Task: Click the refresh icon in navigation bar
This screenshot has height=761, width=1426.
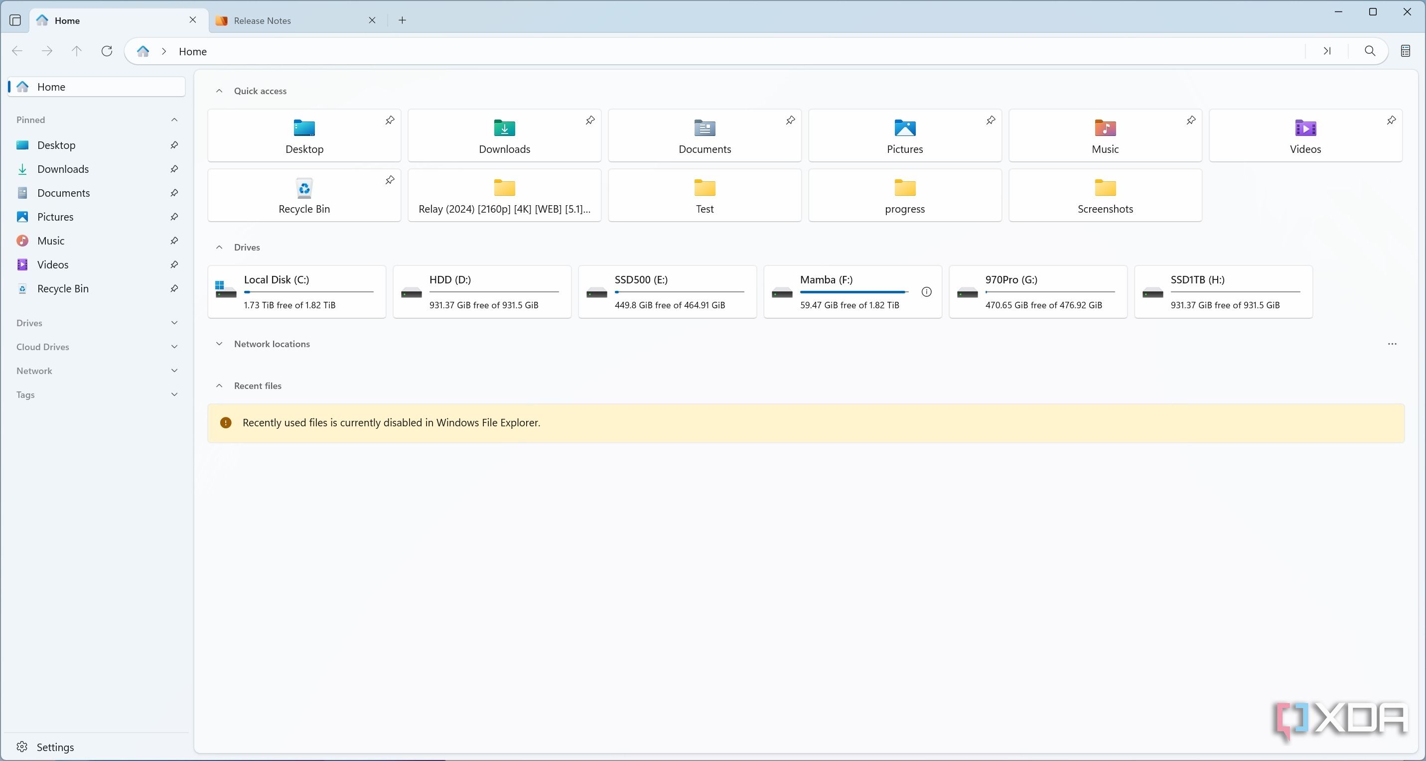Action: coord(107,51)
